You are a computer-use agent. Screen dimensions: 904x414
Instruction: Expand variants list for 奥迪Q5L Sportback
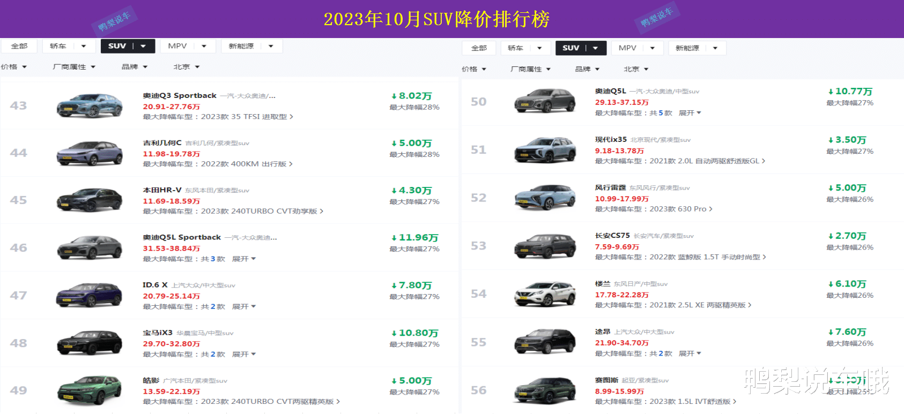tap(243, 259)
